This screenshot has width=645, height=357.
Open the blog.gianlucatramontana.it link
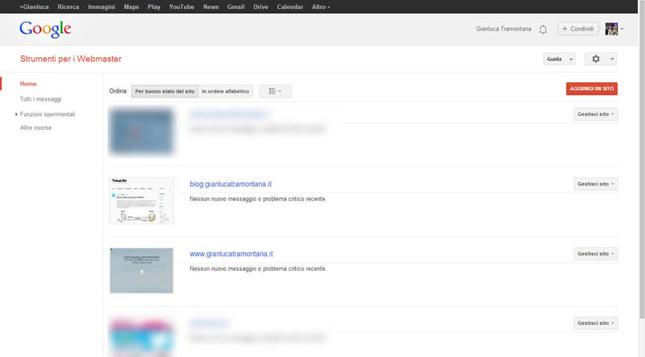tap(231, 185)
